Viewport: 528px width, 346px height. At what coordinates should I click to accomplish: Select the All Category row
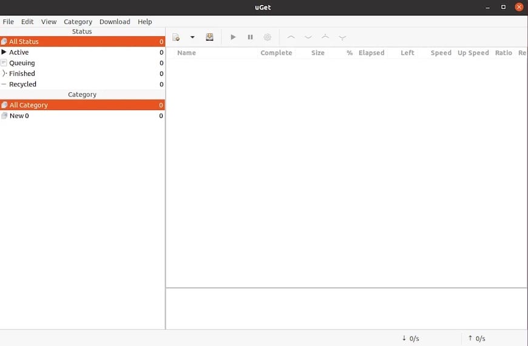pos(83,105)
